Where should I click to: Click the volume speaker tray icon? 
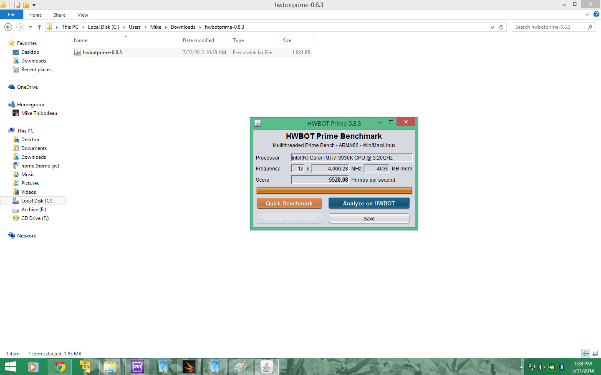542,367
